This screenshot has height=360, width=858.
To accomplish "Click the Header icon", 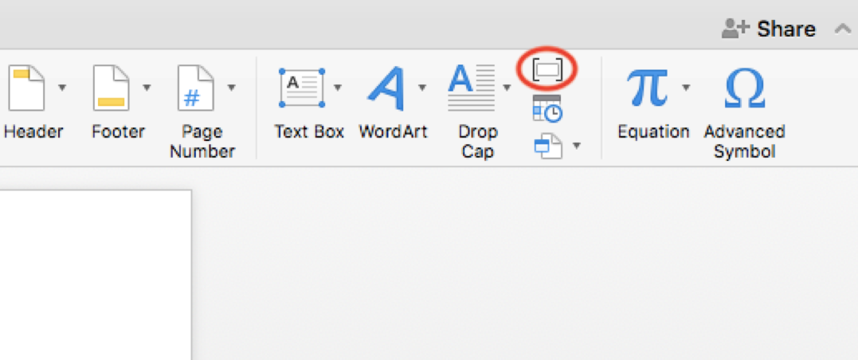I will coord(25,88).
